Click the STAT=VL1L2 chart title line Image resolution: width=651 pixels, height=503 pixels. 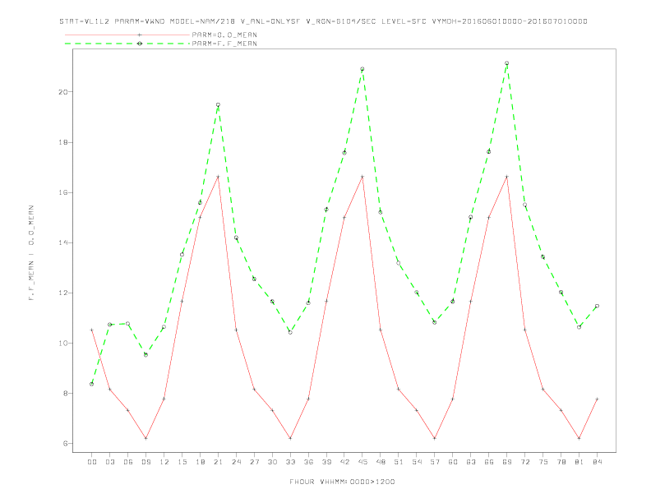323,21
